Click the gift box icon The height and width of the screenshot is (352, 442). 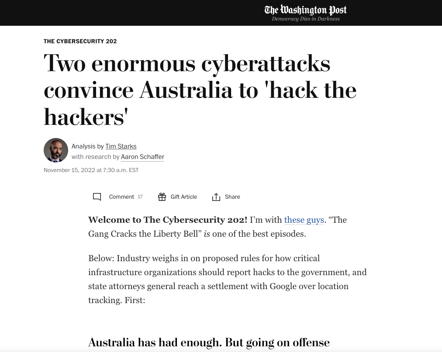tap(162, 197)
